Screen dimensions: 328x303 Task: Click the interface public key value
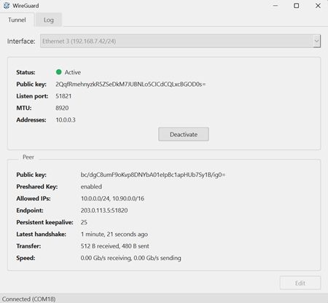tap(130, 84)
